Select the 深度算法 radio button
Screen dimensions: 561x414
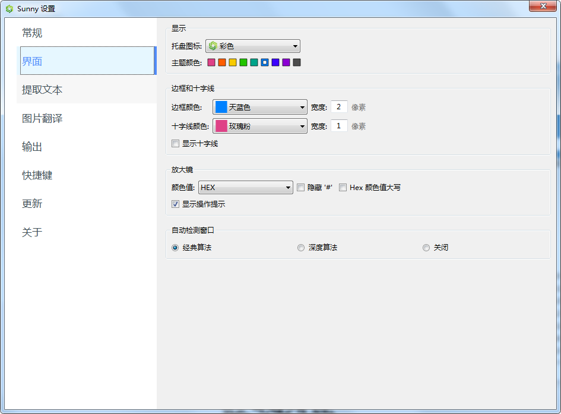pos(302,248)
